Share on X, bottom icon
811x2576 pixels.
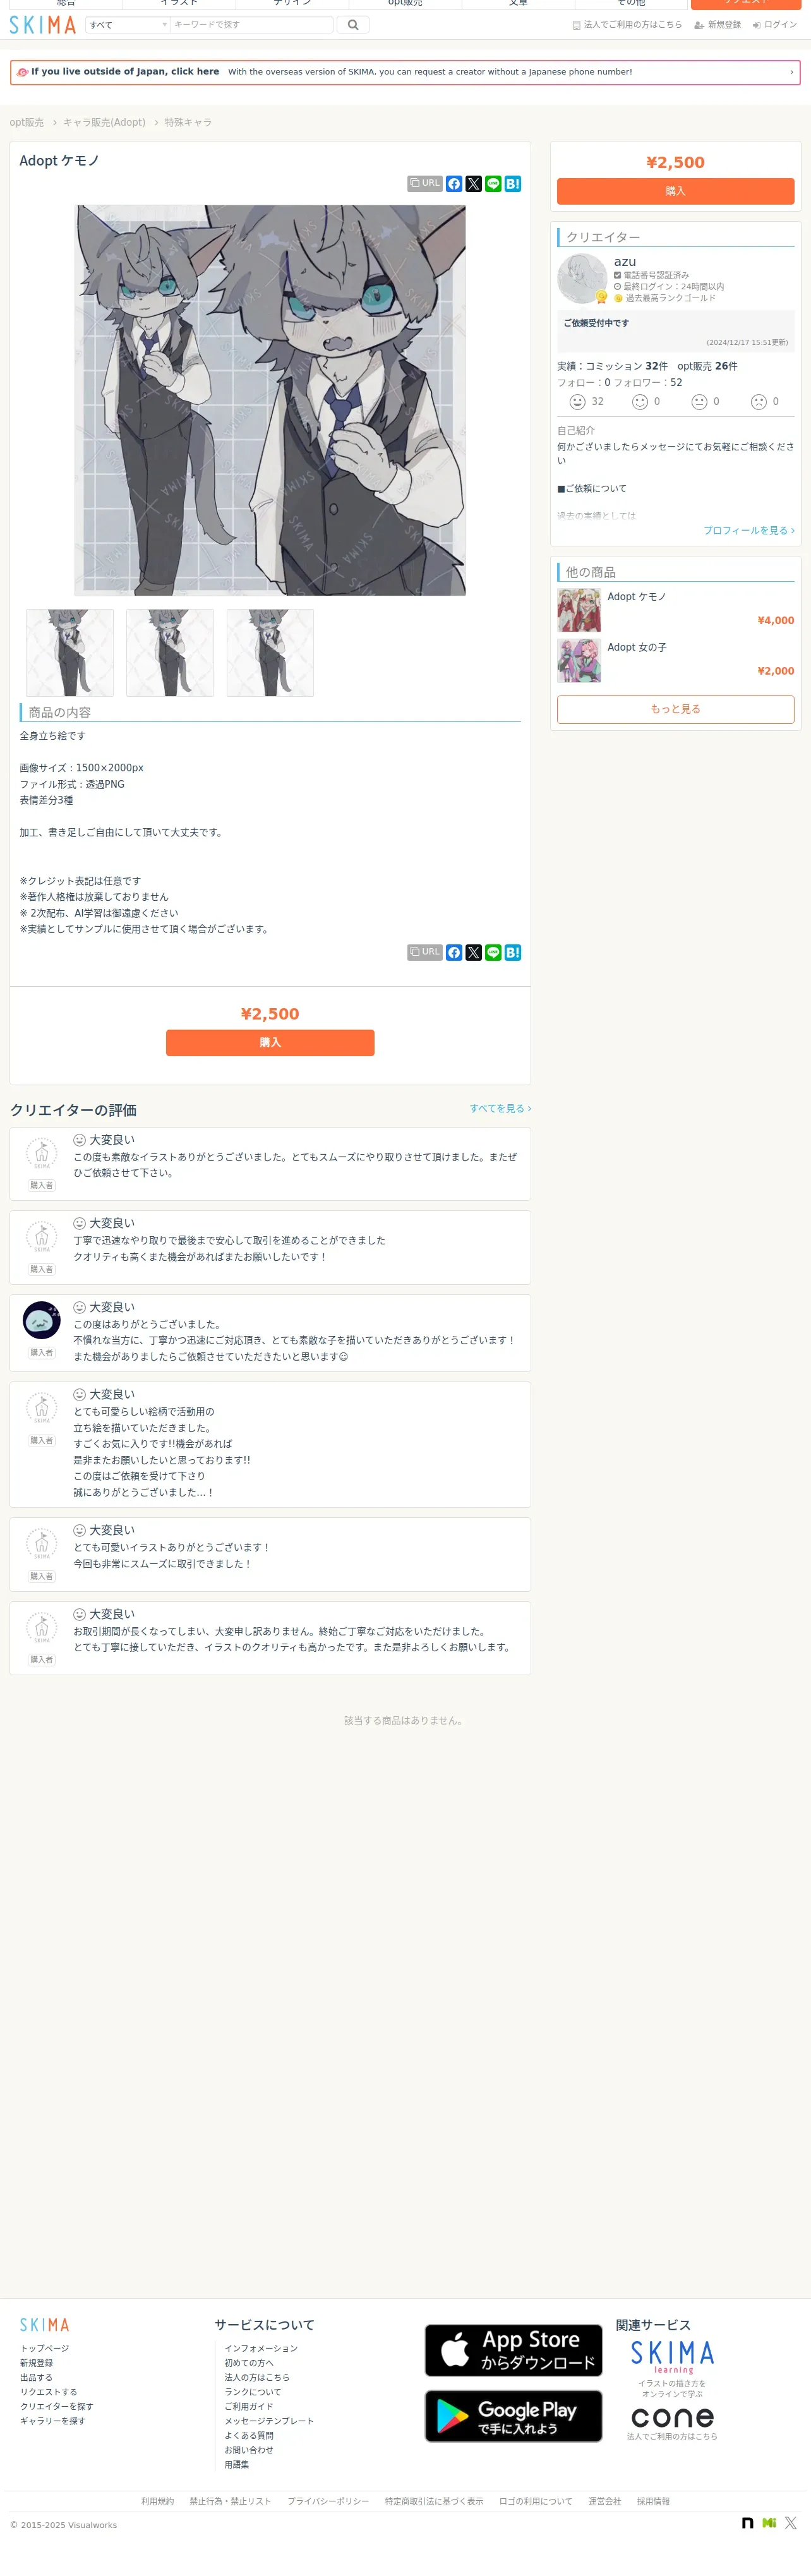click(x=474, y=953)
